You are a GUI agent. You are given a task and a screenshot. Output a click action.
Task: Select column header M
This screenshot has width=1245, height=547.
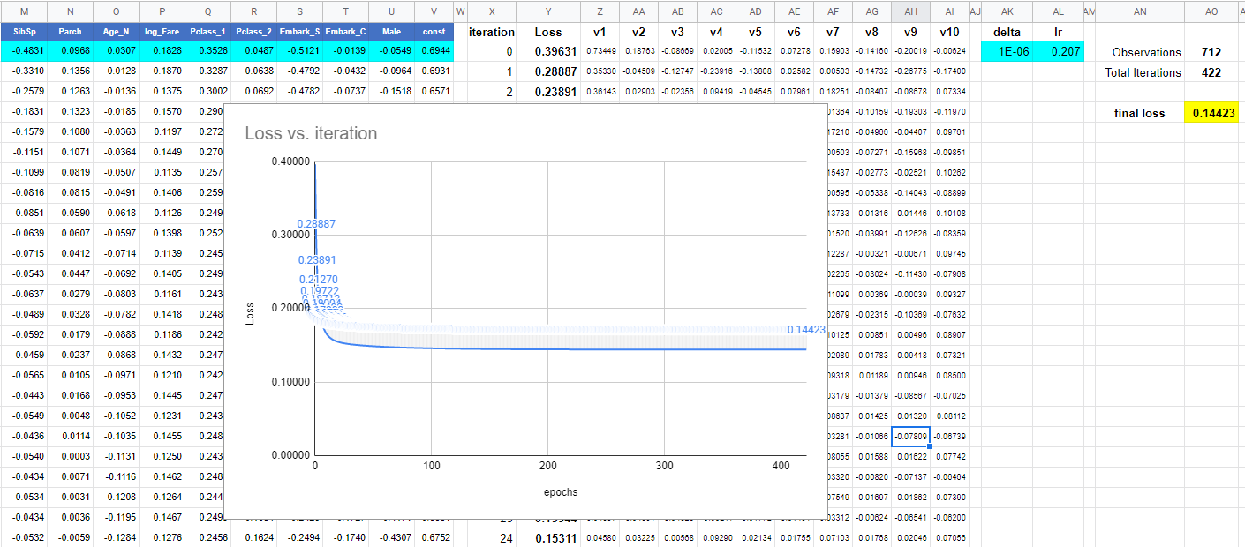[24, 11]
